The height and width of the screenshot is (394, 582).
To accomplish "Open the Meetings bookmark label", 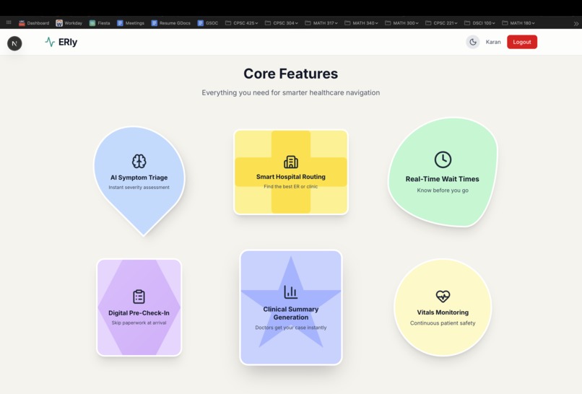I will [x=135, y=23].
